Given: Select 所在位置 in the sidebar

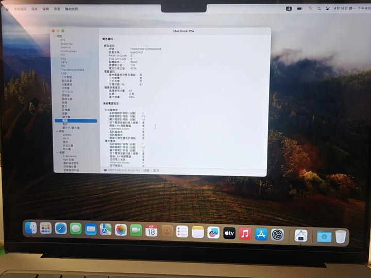Looking at the screenshot, I should point(68,146).
